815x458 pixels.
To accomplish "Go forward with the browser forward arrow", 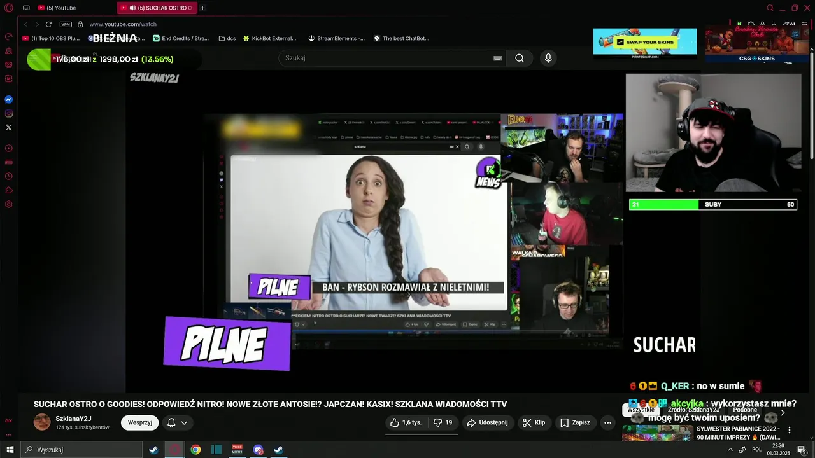I will [37, 24].
